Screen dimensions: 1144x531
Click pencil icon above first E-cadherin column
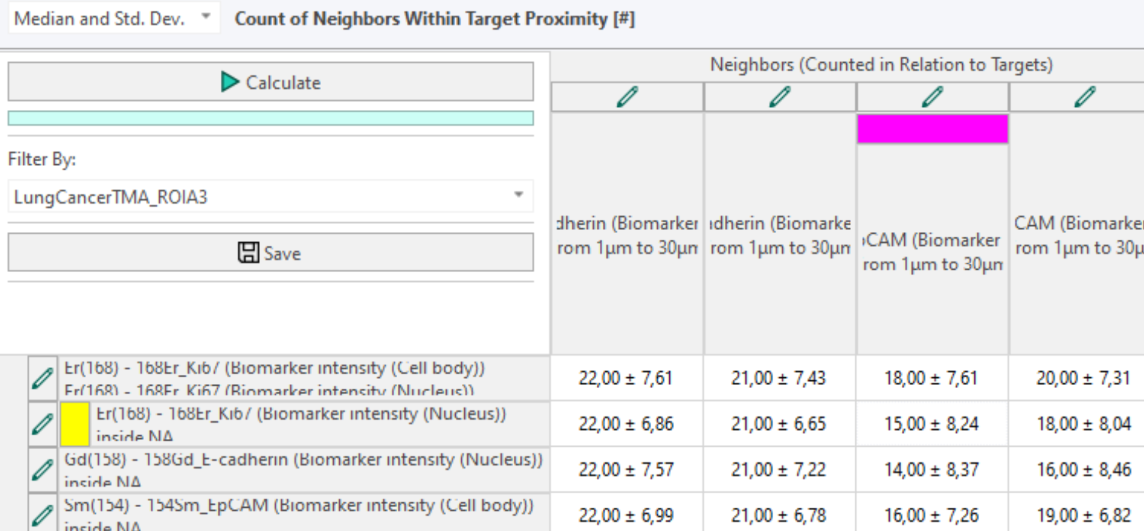point(627,97)
